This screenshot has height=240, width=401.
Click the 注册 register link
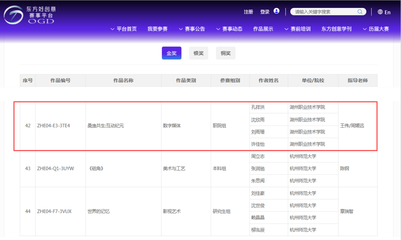coord(248,12)
